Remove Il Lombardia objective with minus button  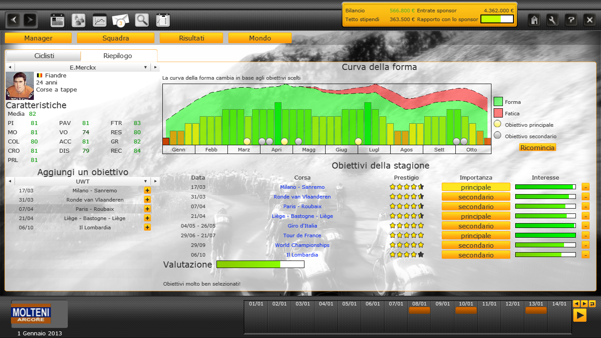(585, 255)
